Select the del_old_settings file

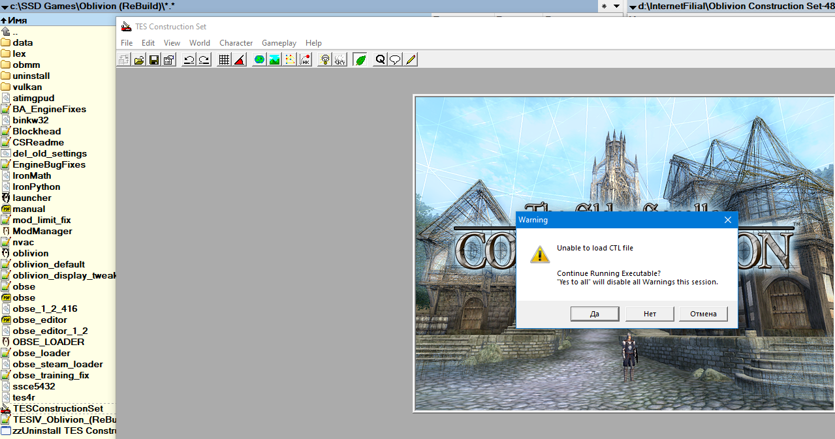pos(50,153)
